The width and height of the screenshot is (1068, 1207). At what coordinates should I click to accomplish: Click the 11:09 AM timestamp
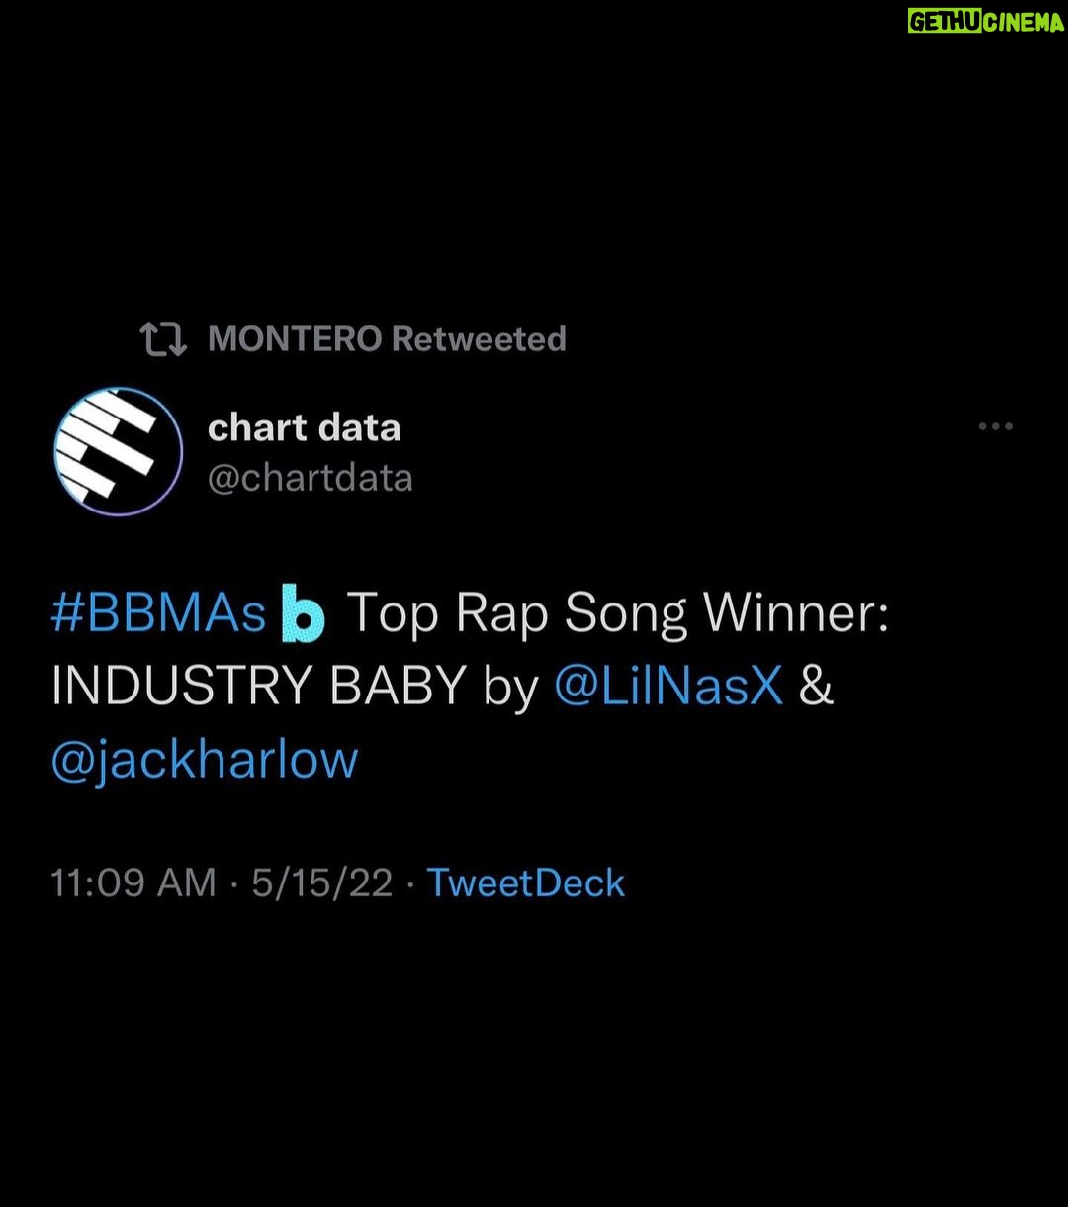tap(133, 882)
